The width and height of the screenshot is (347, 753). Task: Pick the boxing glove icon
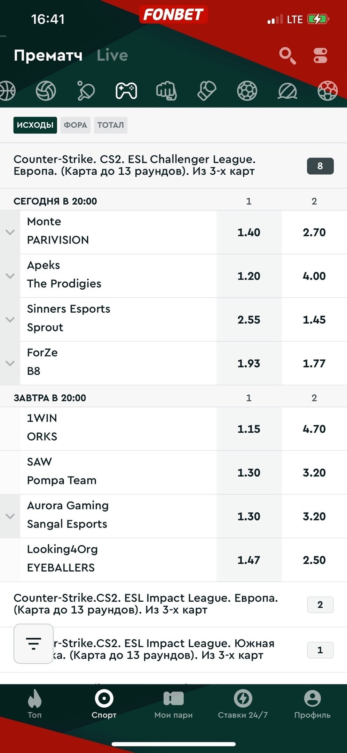tap(207, 91)
